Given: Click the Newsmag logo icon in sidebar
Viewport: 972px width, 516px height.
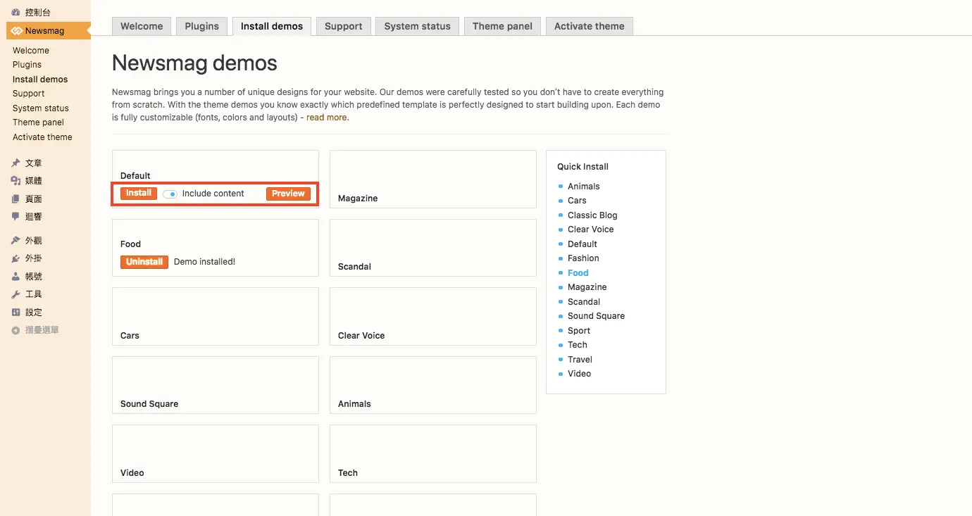Looking at the screenshot, I should click(16, 31).
